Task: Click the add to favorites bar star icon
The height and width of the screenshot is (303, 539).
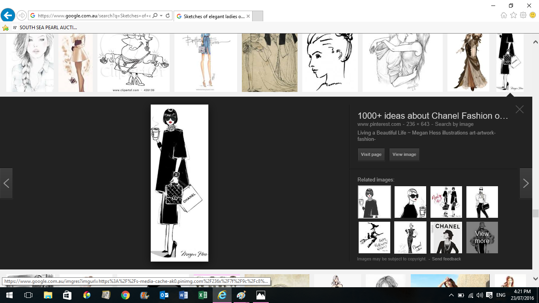Action: (x=6, y=28)
